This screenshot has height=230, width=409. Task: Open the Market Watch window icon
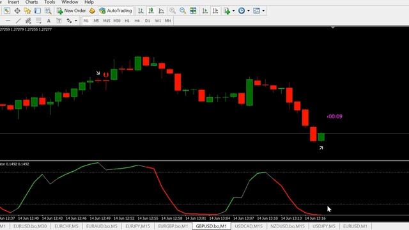tap(7, 11)
